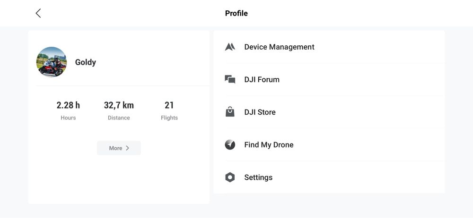Go back using the arrow icon
This screenshot has width=473, height=218.
coord(38,13)
